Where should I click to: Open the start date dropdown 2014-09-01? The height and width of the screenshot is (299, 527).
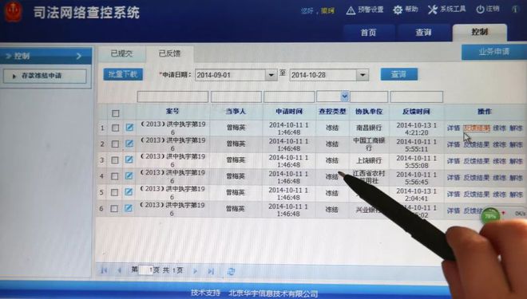coord(271,75)
